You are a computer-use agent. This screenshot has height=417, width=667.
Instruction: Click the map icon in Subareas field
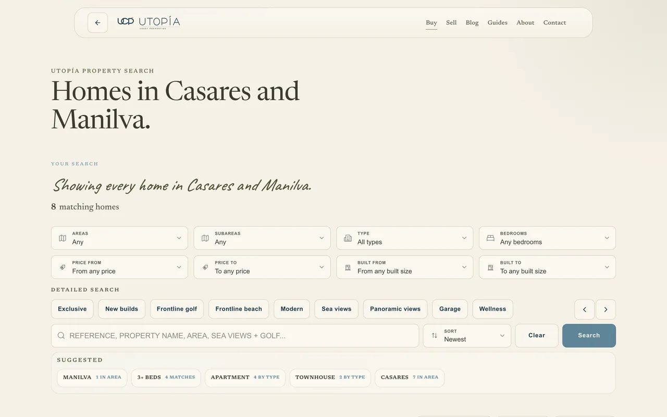205,238
